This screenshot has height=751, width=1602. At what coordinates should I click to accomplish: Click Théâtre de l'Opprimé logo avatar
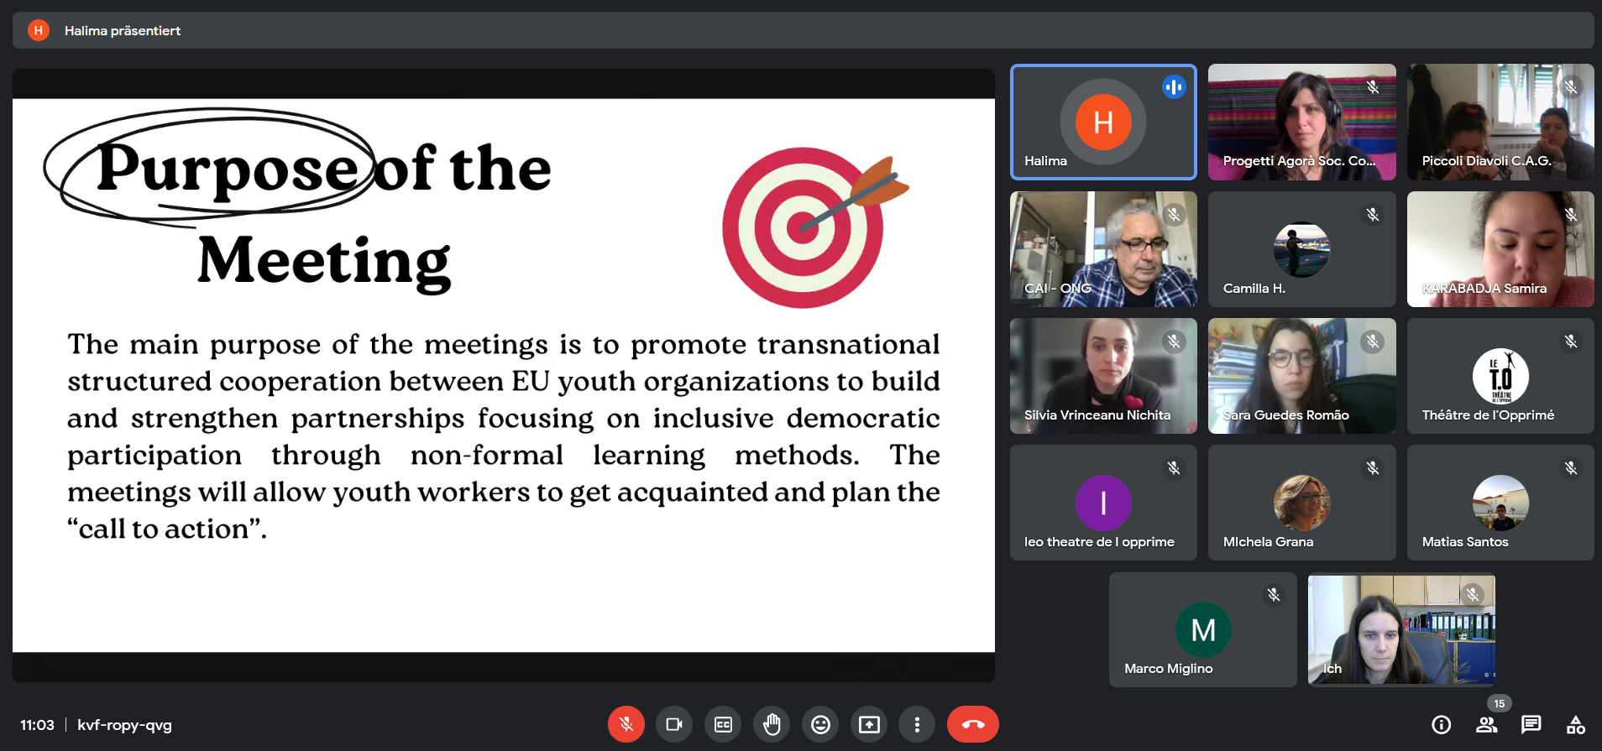(1500, 376)
